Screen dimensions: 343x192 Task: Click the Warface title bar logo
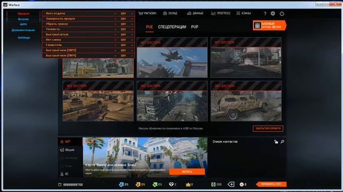[x=5, y=5]
